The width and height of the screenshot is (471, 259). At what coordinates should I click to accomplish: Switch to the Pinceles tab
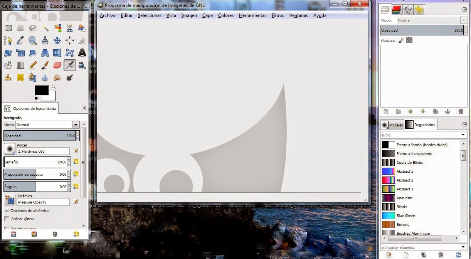(x=392, y=124)
